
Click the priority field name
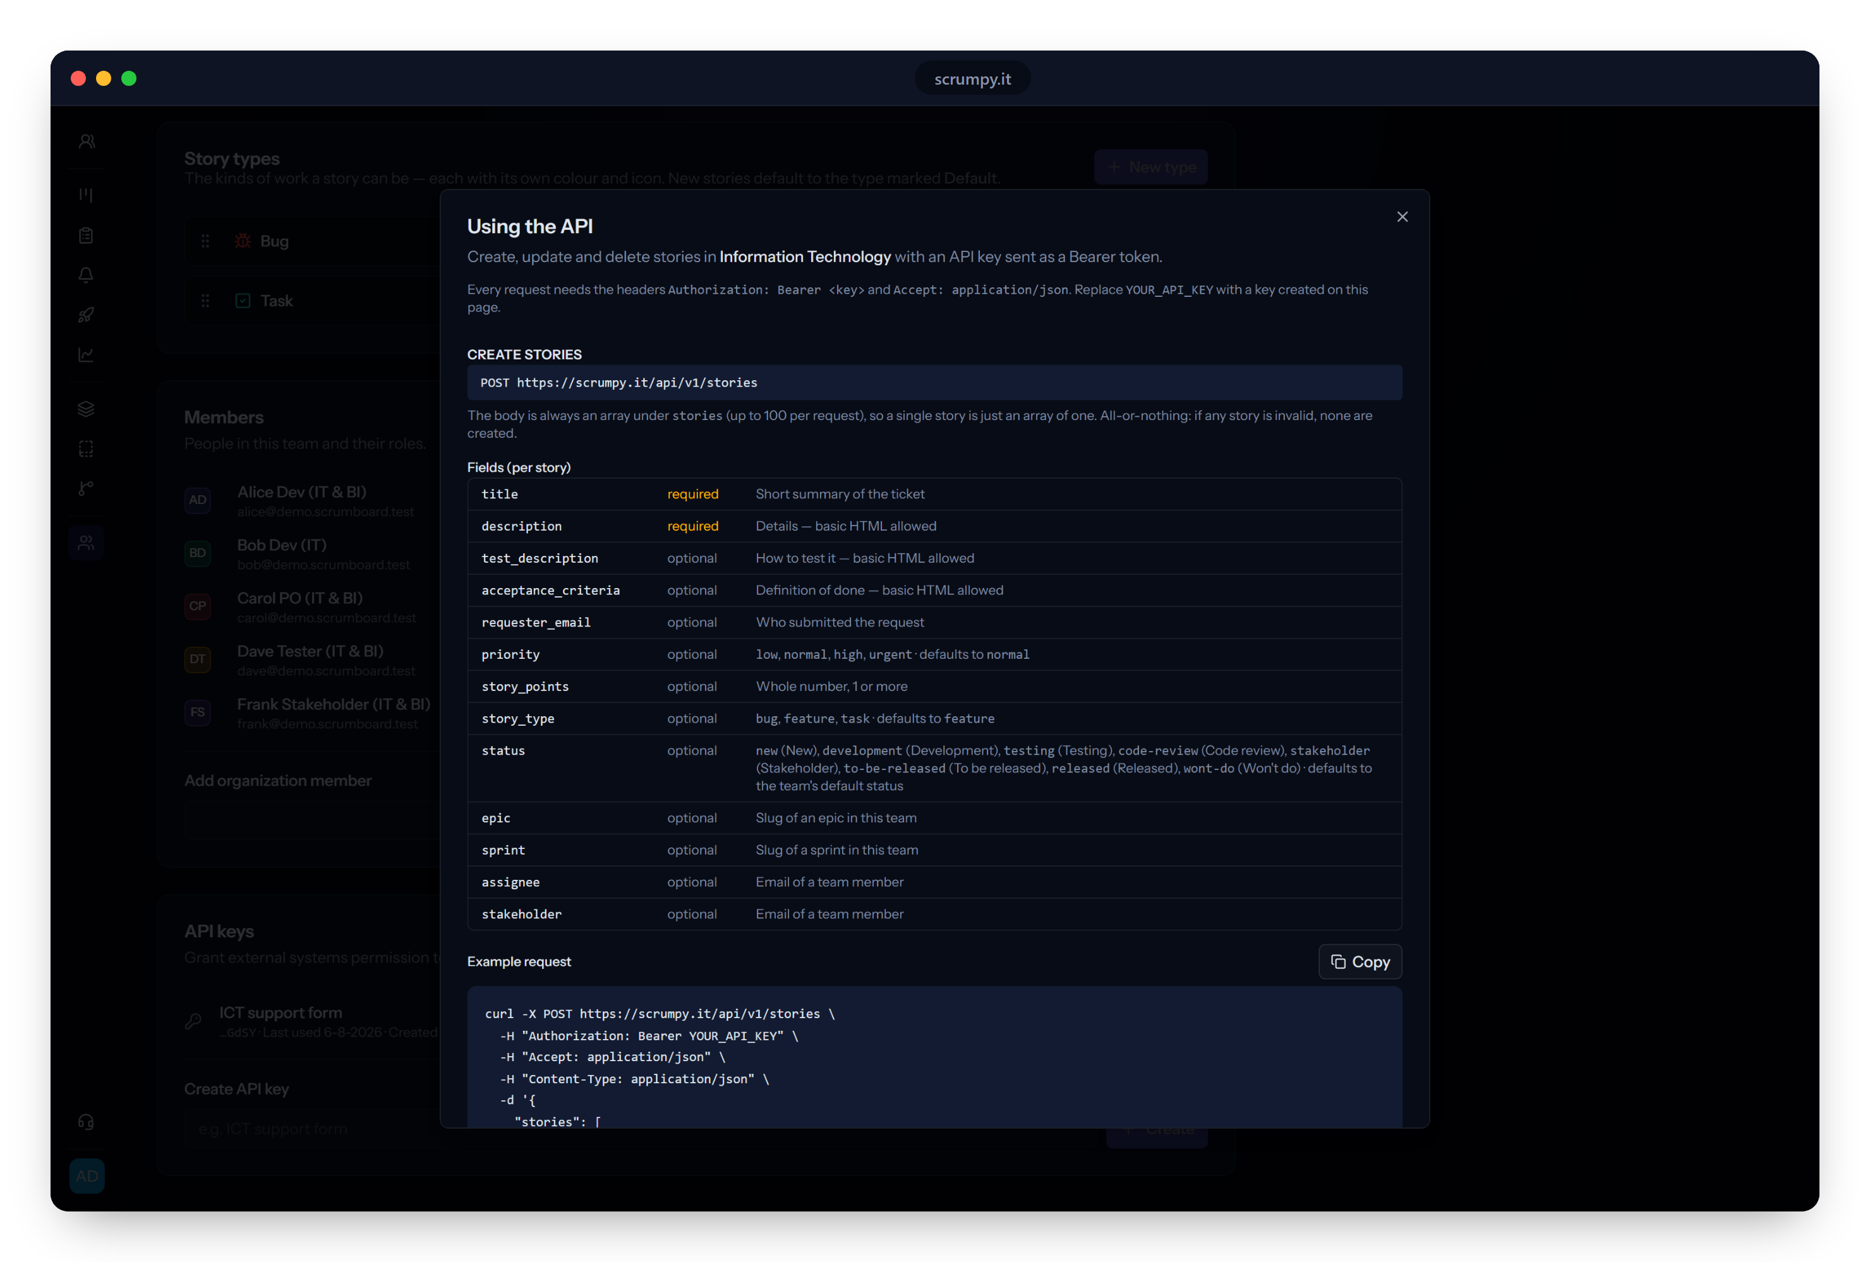point(510,655)
